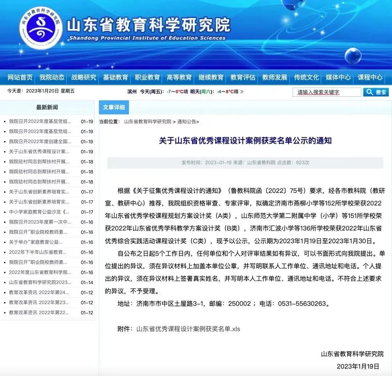Open 教育评估 navigation item
The height and width of the screenshot is (376, 392).
tap(243, 77)
